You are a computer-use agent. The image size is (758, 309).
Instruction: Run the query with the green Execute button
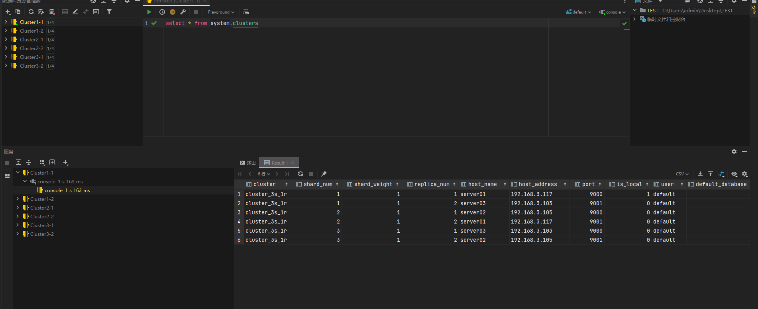[x=149, y=12]
